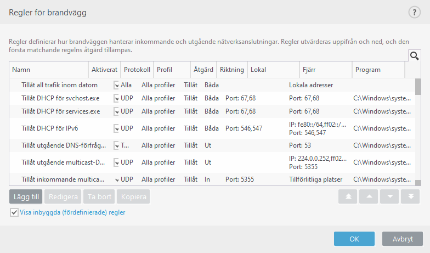This screenshot has height=253, width=430.
Task: Toggle Visa inbyggda (fördefinierade) regler checkbox
Action: 14,212
